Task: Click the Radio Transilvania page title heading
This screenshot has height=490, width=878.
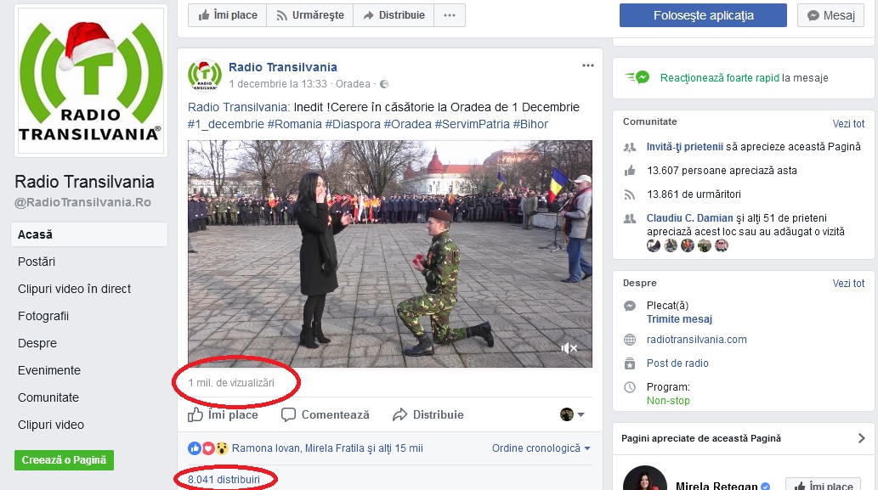Action: (84, 182)
